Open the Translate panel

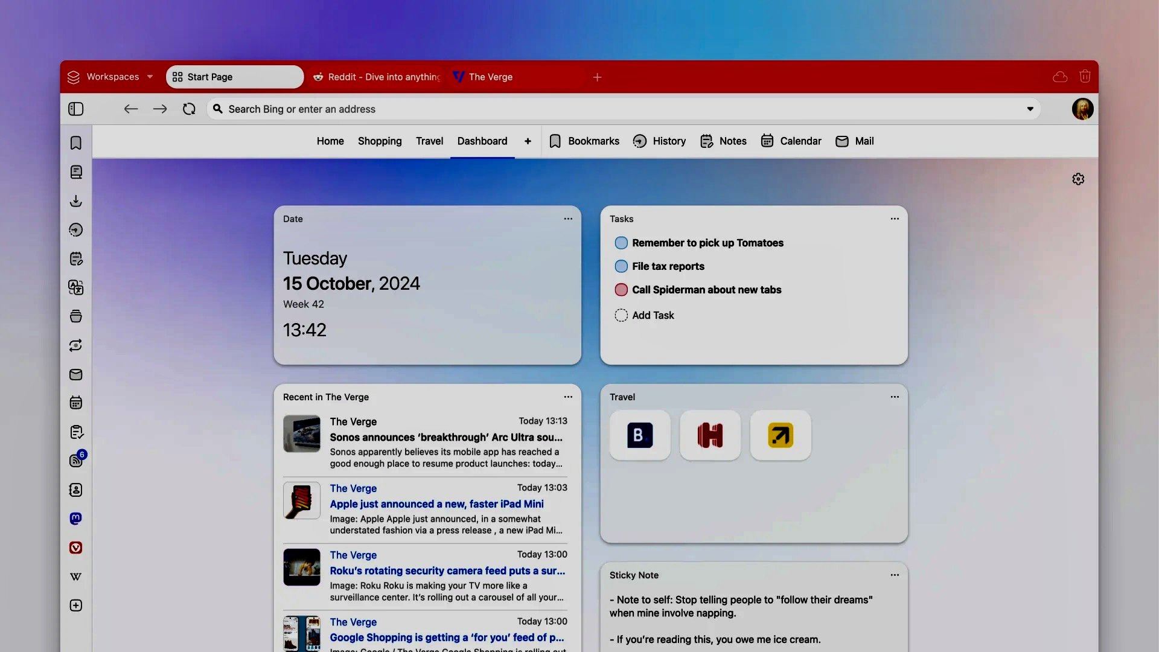tap(75, 287)
